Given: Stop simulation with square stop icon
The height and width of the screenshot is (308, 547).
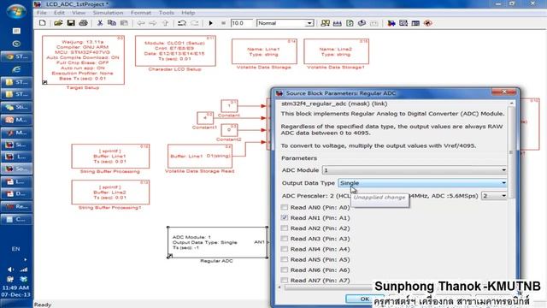Looking at the screenshot, I should [223, 23].
